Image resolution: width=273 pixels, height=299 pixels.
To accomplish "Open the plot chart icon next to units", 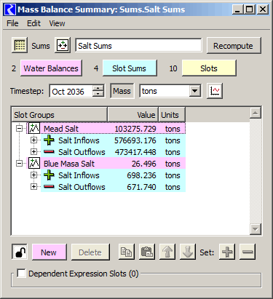I will click(x=215, y=91).
